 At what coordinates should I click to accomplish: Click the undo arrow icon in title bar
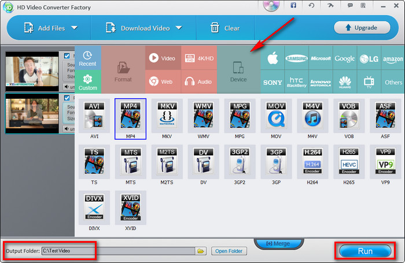[x=311, y=5]
